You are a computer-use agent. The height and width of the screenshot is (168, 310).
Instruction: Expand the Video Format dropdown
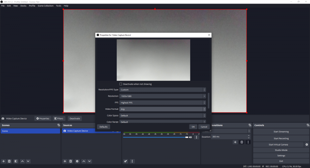click(x=162, y=109)
